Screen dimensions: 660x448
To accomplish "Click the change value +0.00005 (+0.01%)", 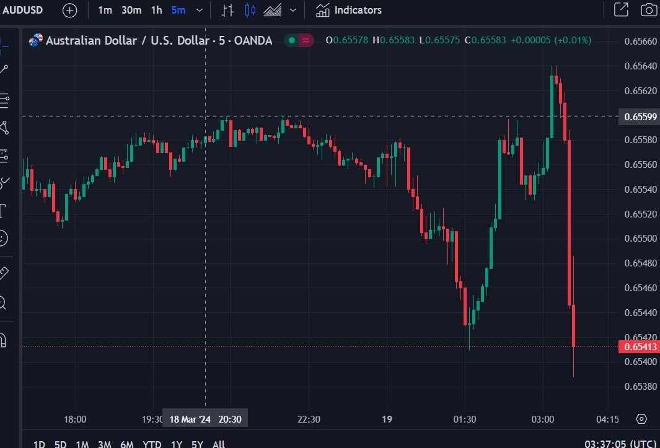I will tap(551, 40).
